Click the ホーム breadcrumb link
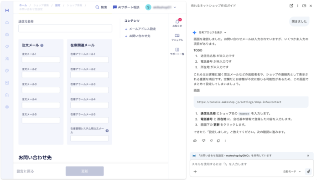Screen dimensions: 317x180 pos(23,5)
